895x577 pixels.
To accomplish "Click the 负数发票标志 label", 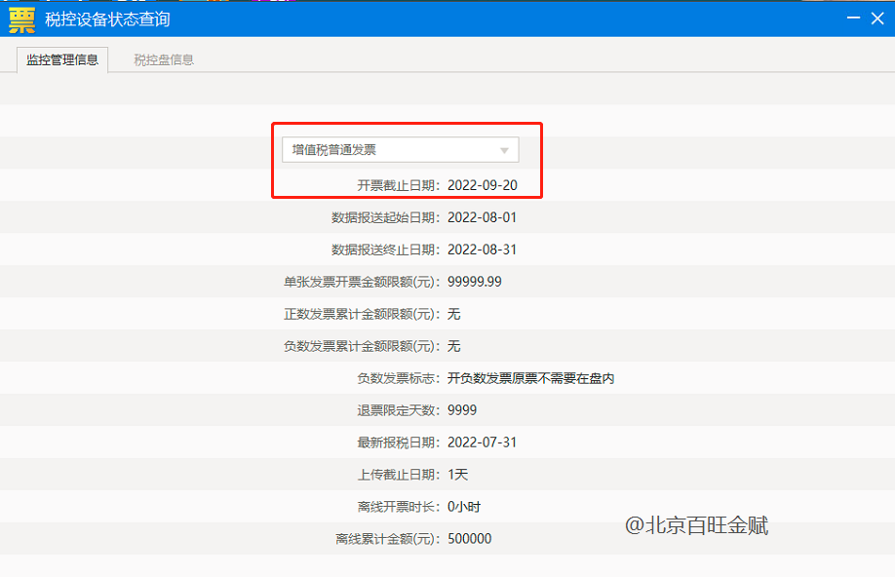I will coord(399,378).
